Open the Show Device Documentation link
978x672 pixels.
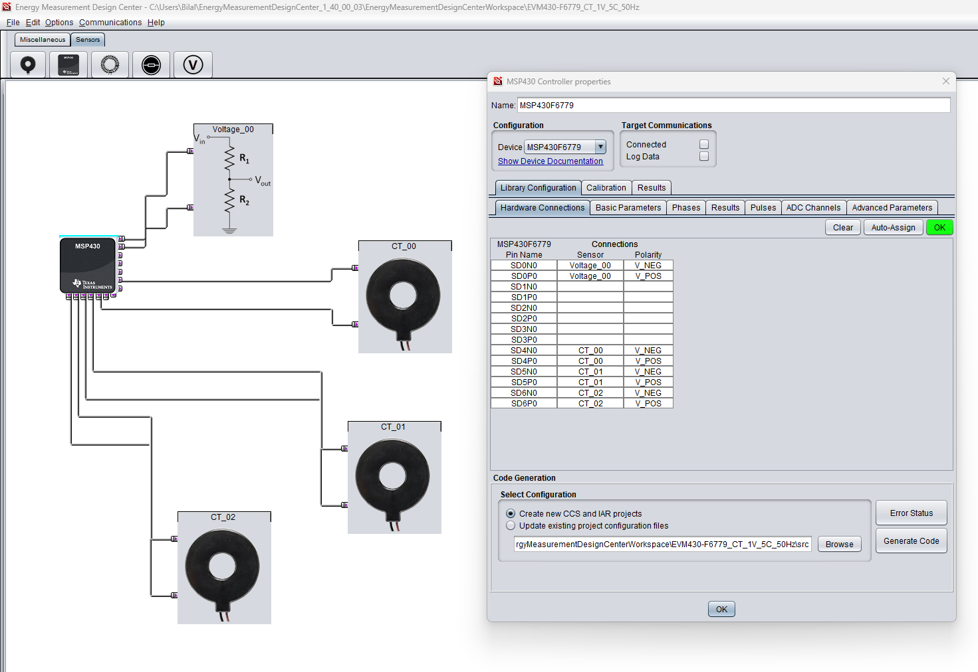(550, 161)
